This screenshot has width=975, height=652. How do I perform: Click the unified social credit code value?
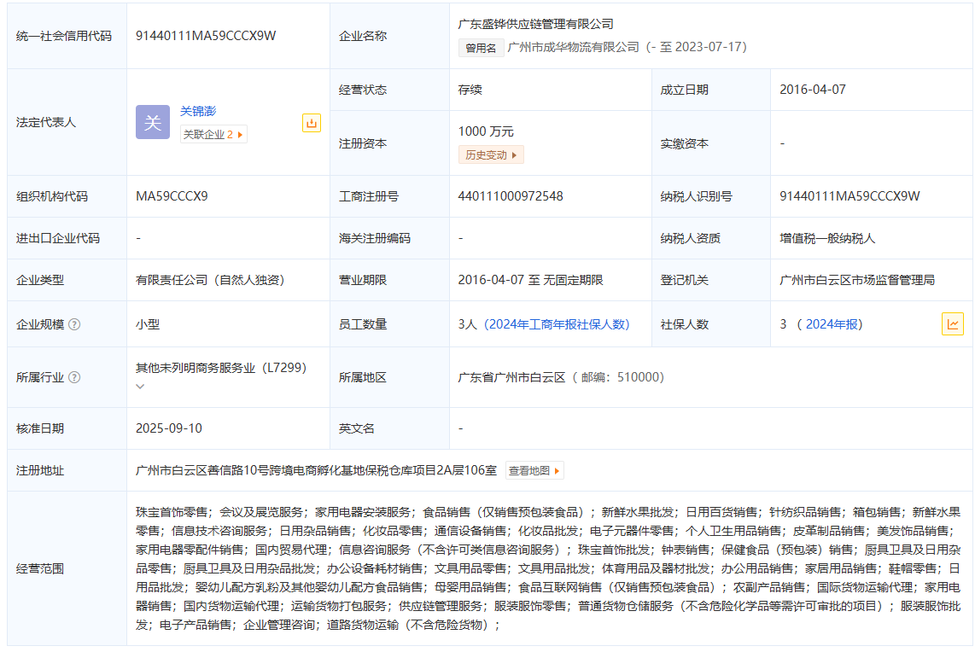206,36
